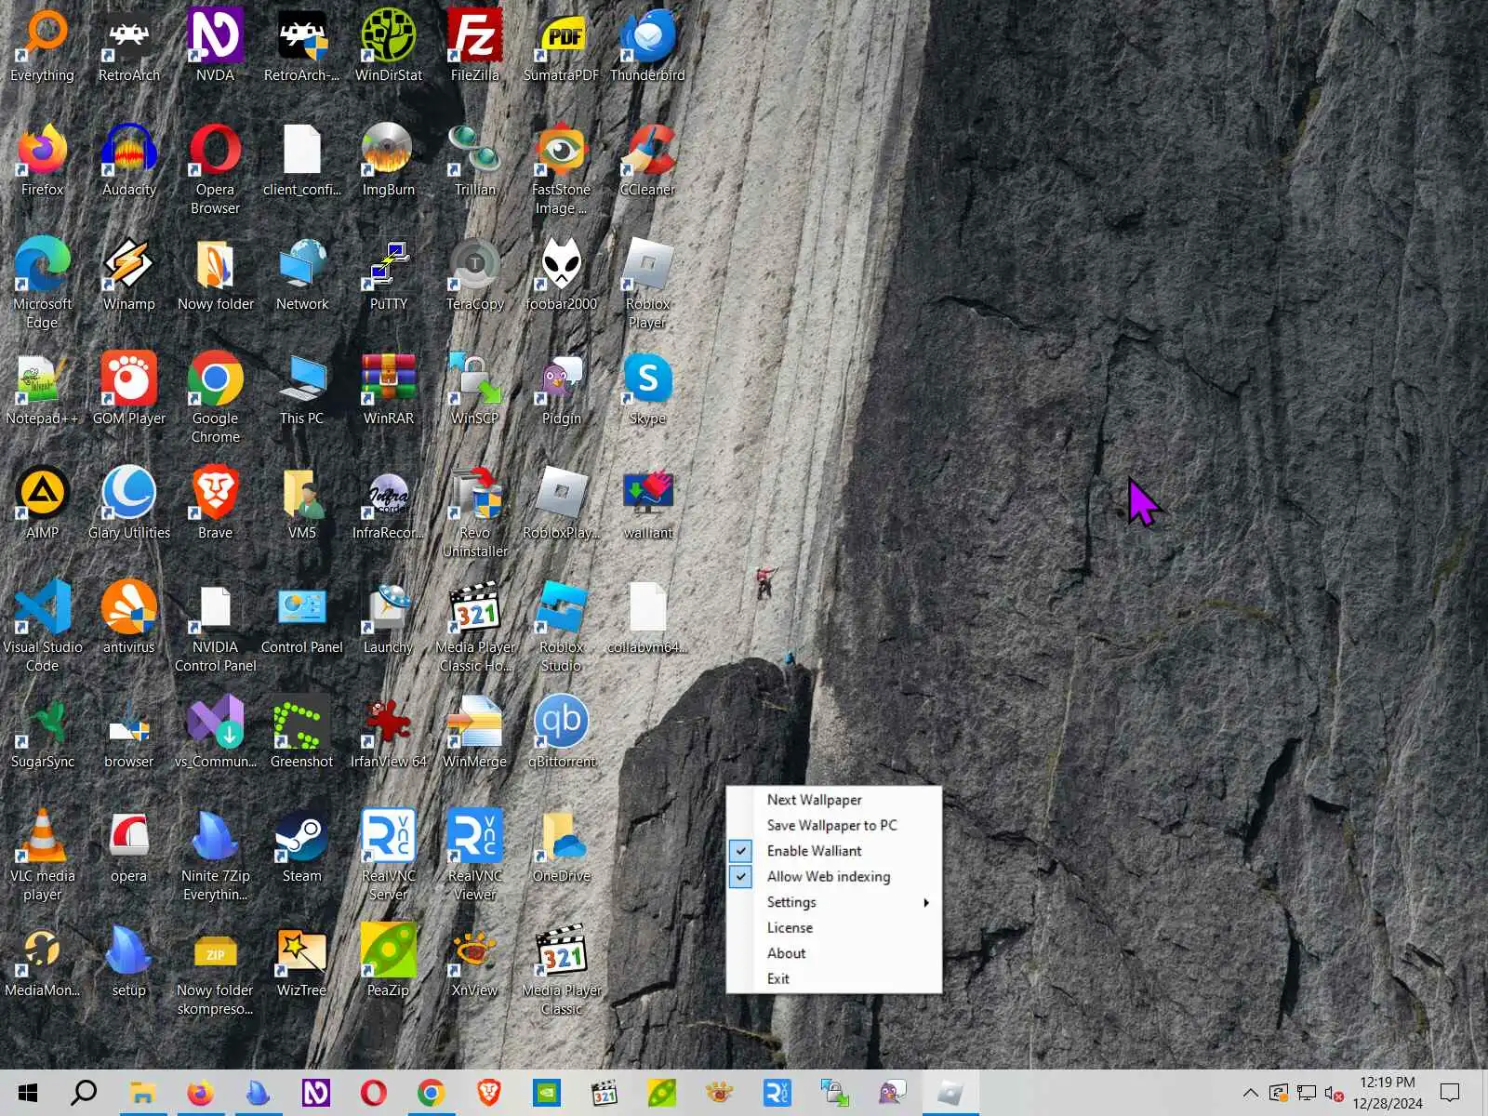Open Brave from the taskbar
Viewport: 1488px width, 1116px height.
coord(489,1093)
